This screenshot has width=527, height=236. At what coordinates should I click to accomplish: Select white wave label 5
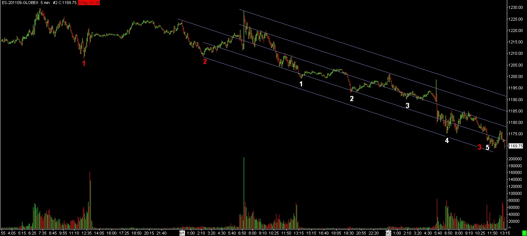click(x=487, y=147)
